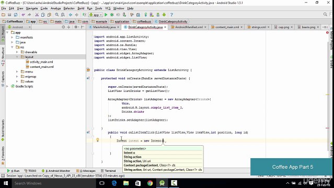
Task: Start debugging with the bug icon
Action: (112, 15)
